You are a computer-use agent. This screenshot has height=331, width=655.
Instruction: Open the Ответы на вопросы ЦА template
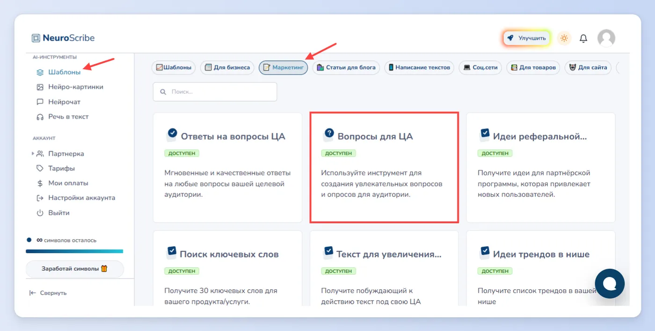[x=227, y=168]
